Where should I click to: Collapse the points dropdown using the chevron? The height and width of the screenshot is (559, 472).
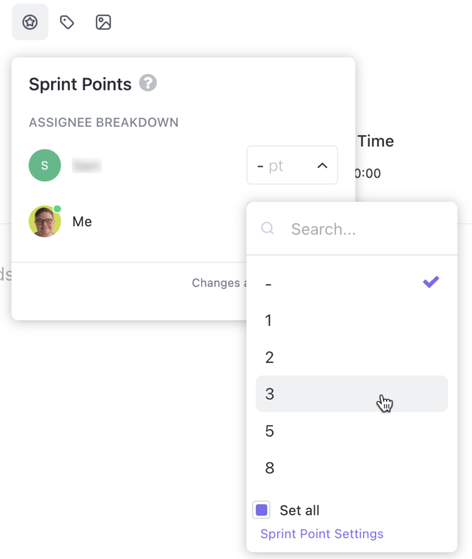(323, 165)
